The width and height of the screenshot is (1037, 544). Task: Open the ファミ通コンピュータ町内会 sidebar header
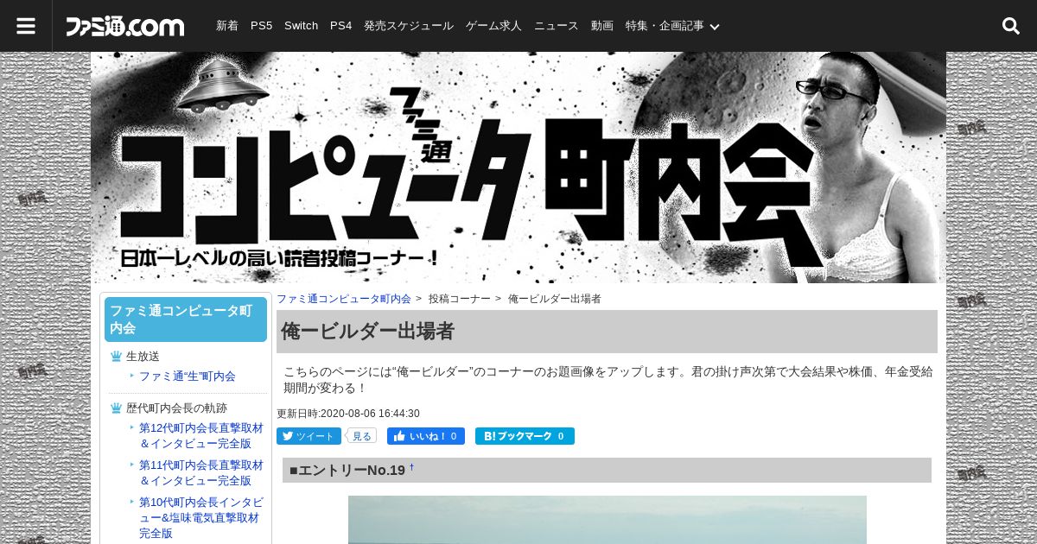click(186, 319)
